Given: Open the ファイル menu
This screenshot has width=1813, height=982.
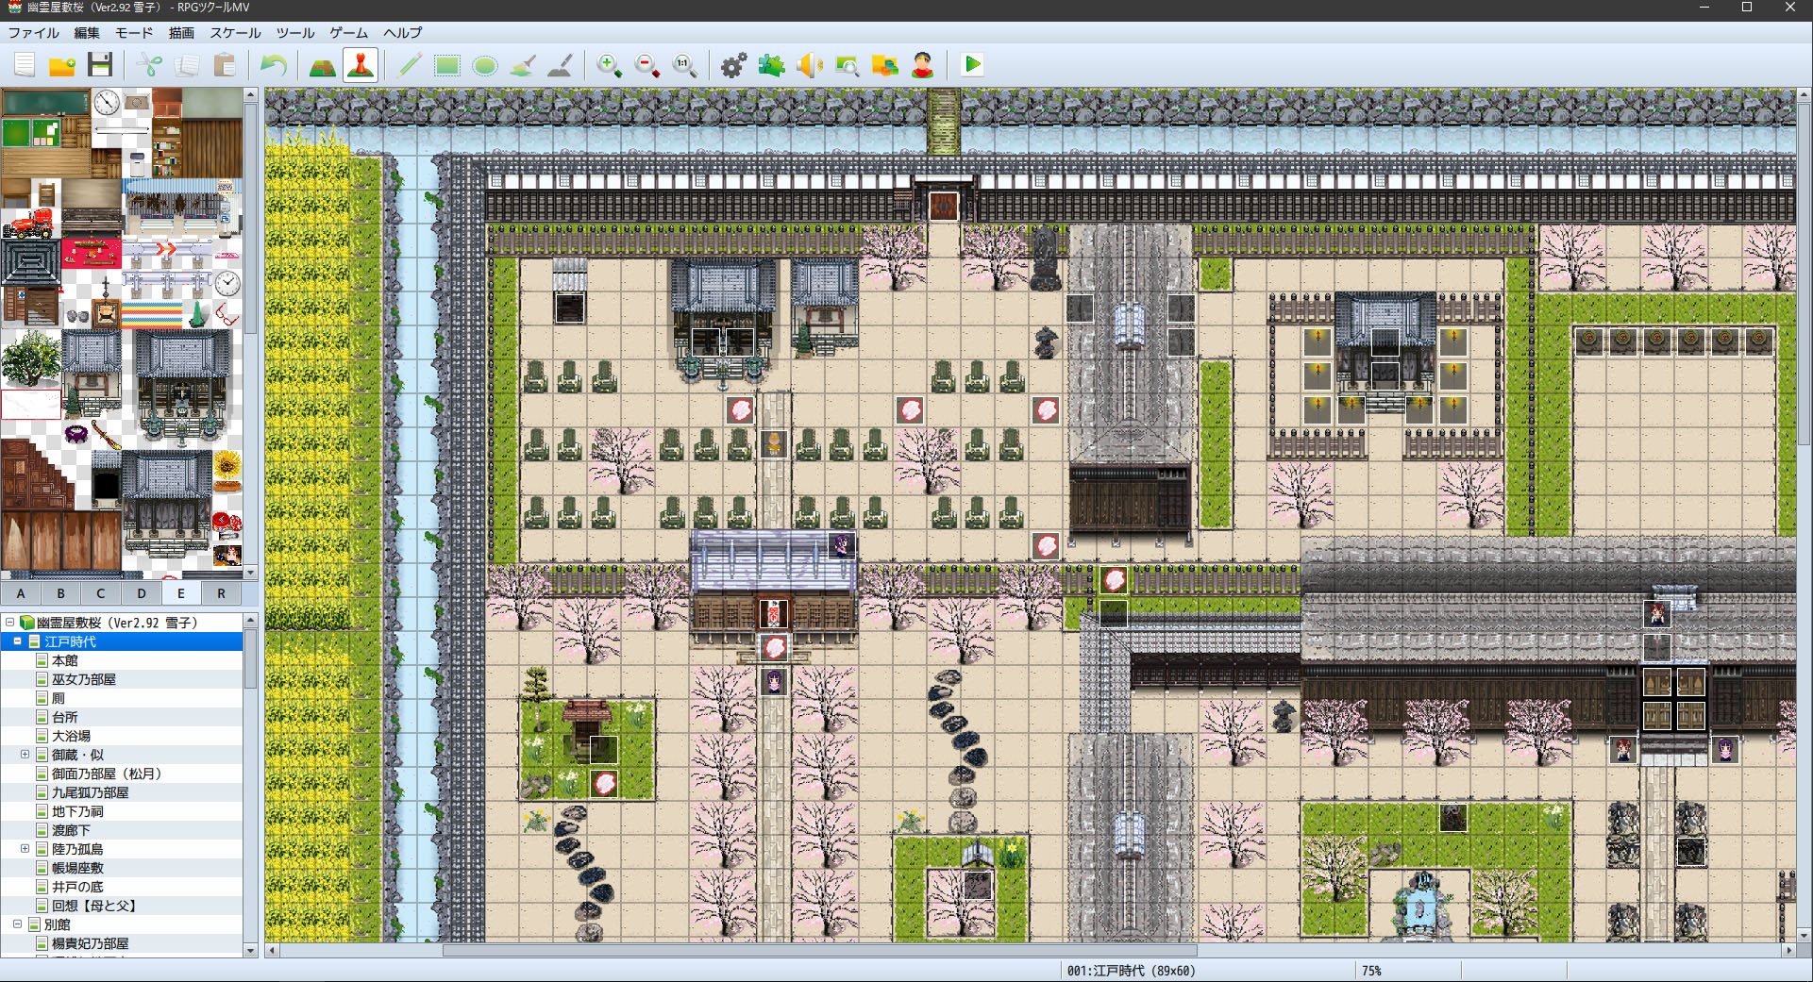Looking at the screenshot, I should click(34, 33).
